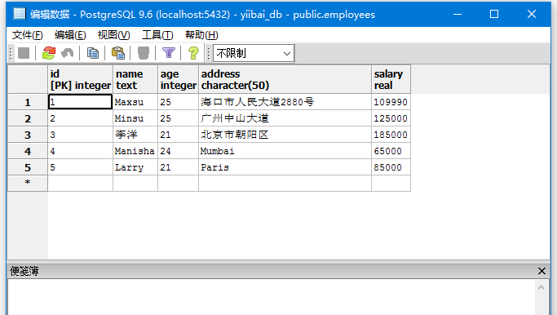Screen dimensions: 557x315
Task: Click the Manisha name cell
Action: click(x=135, y=151)
